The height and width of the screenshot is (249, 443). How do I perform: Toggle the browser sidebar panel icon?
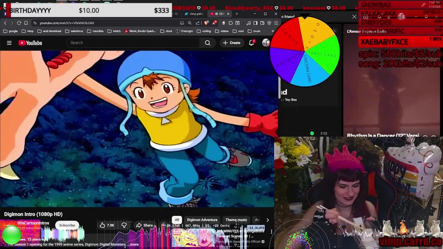(x=255, y=23)
